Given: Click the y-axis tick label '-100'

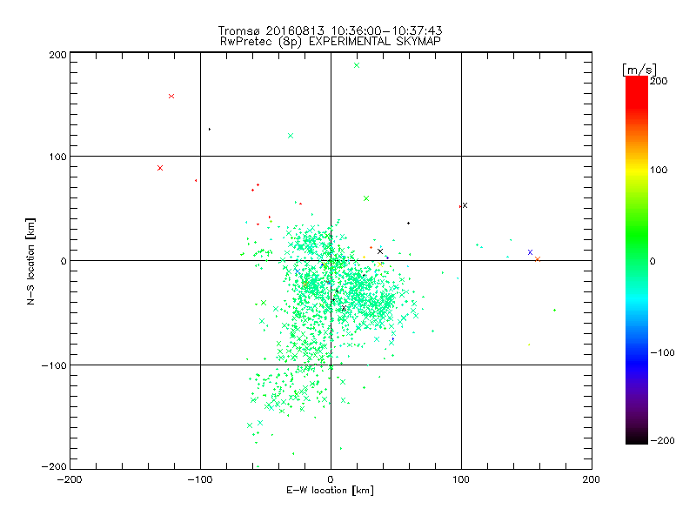Looking at the screenshot, I should [x=54, y=365].
